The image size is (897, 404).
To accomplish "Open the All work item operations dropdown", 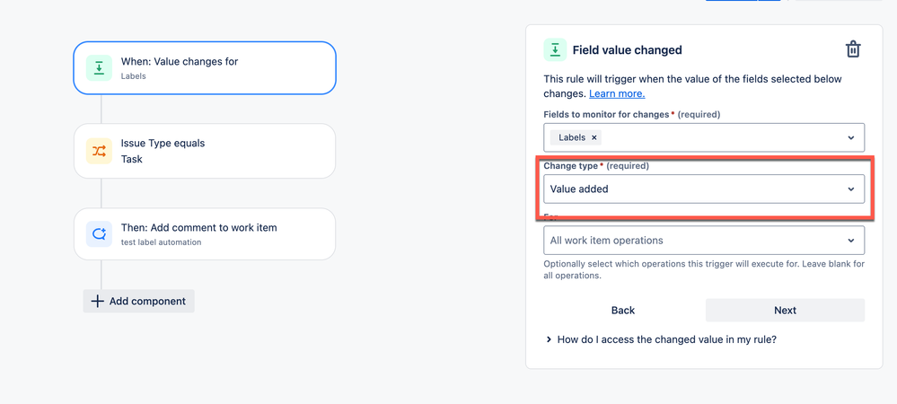I will (x=704, y=241).
